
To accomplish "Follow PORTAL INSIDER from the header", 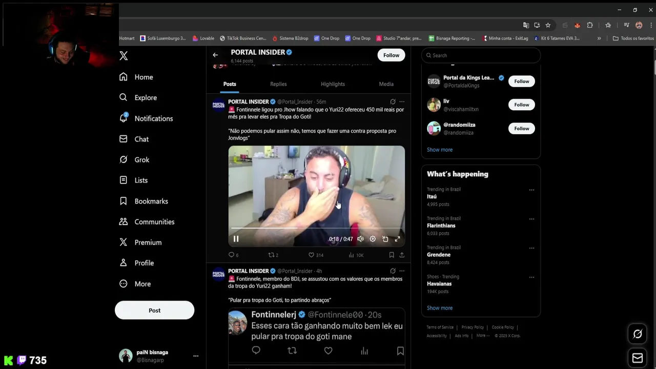I will point(391,55).
